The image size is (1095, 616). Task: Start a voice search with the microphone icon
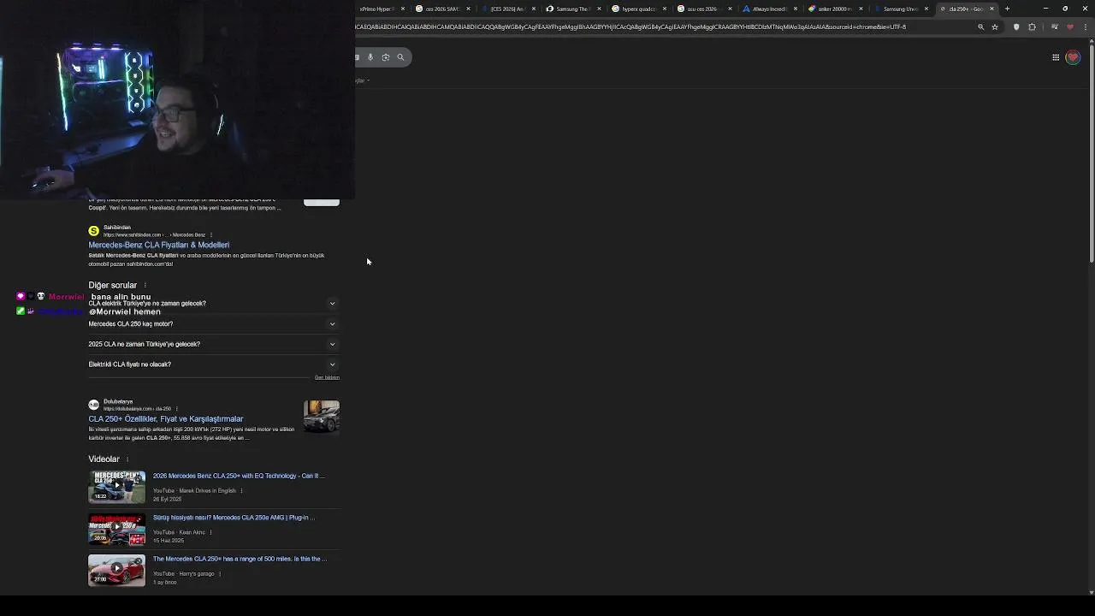coord(370,57)
